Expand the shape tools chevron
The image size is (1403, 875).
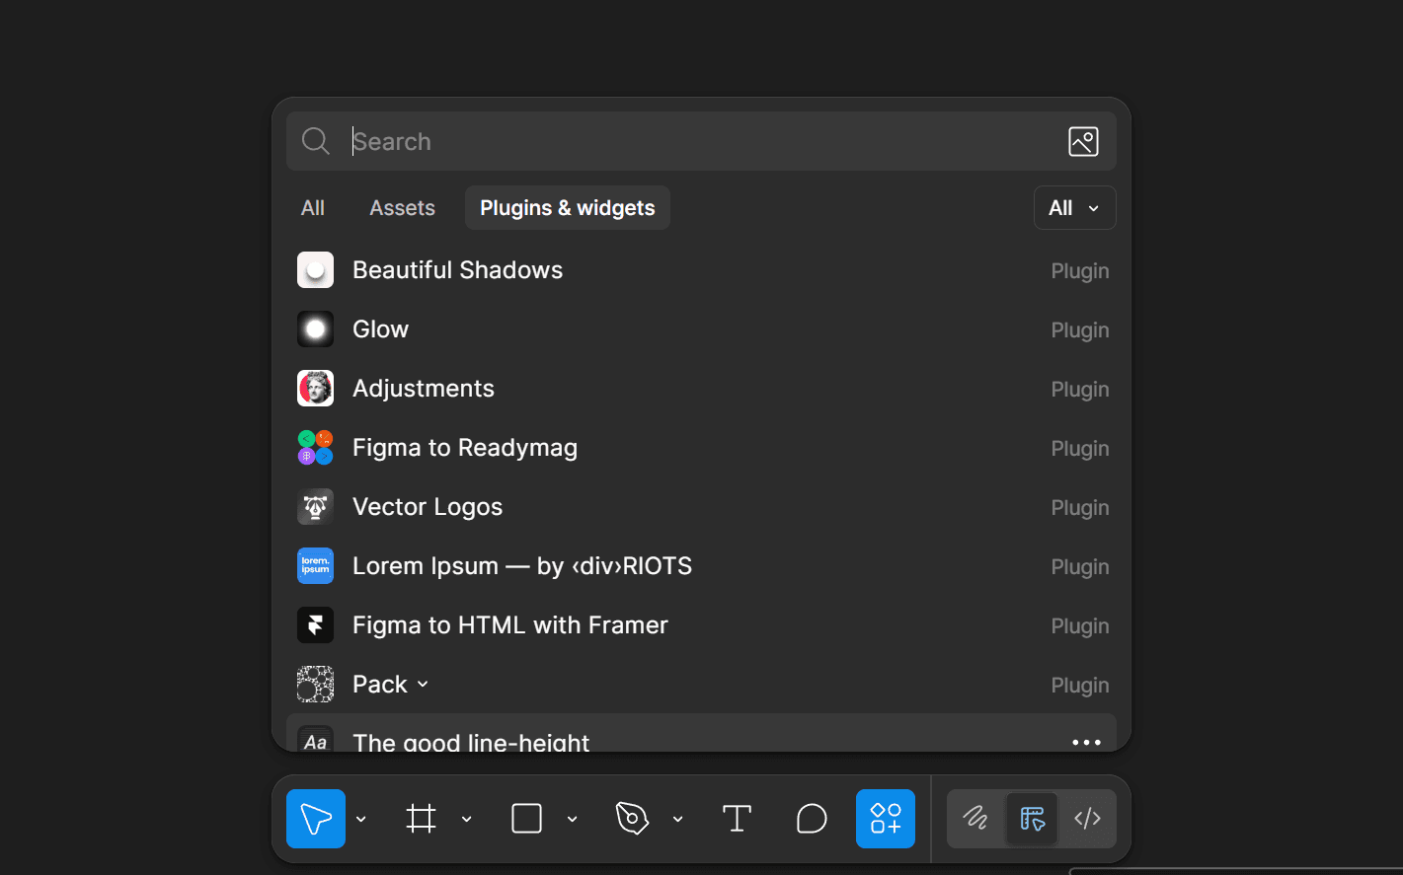(573, 819)
